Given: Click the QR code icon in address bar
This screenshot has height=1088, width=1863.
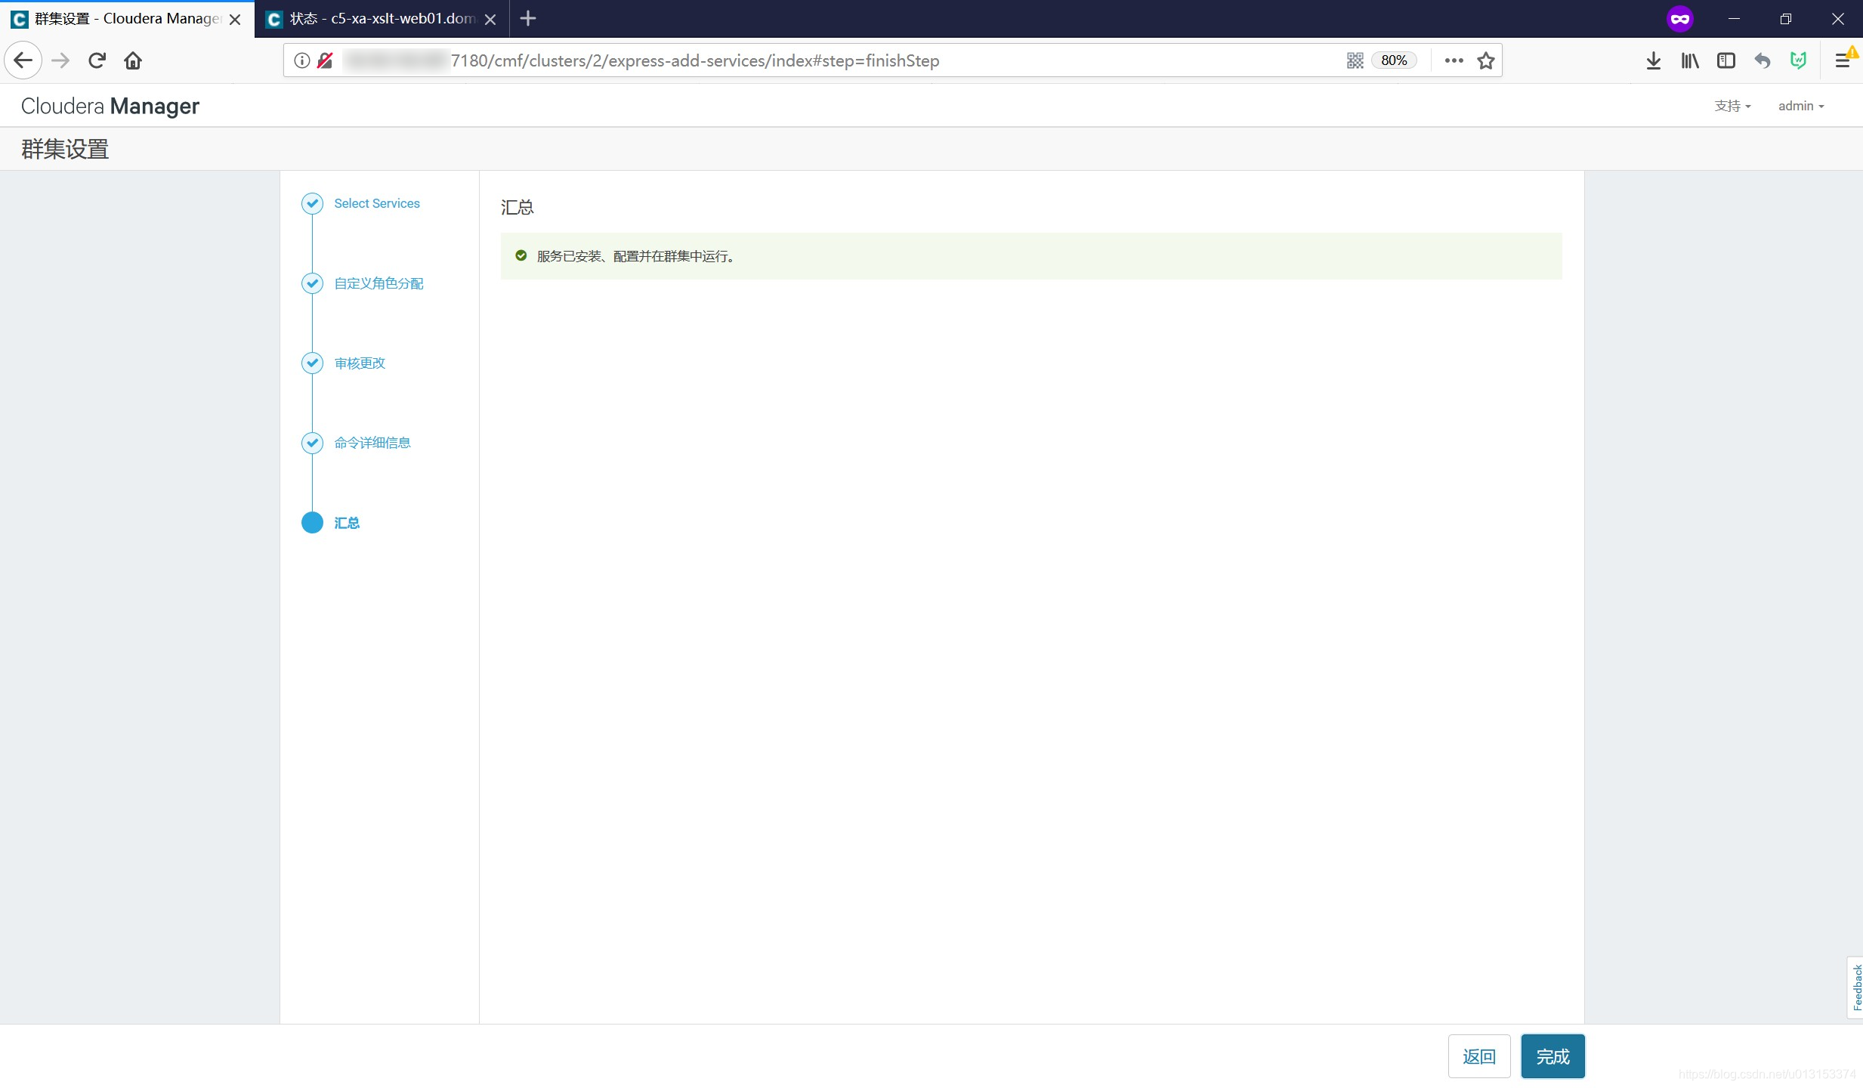Looking at the screenshot, I should (x=1355, y=60).
